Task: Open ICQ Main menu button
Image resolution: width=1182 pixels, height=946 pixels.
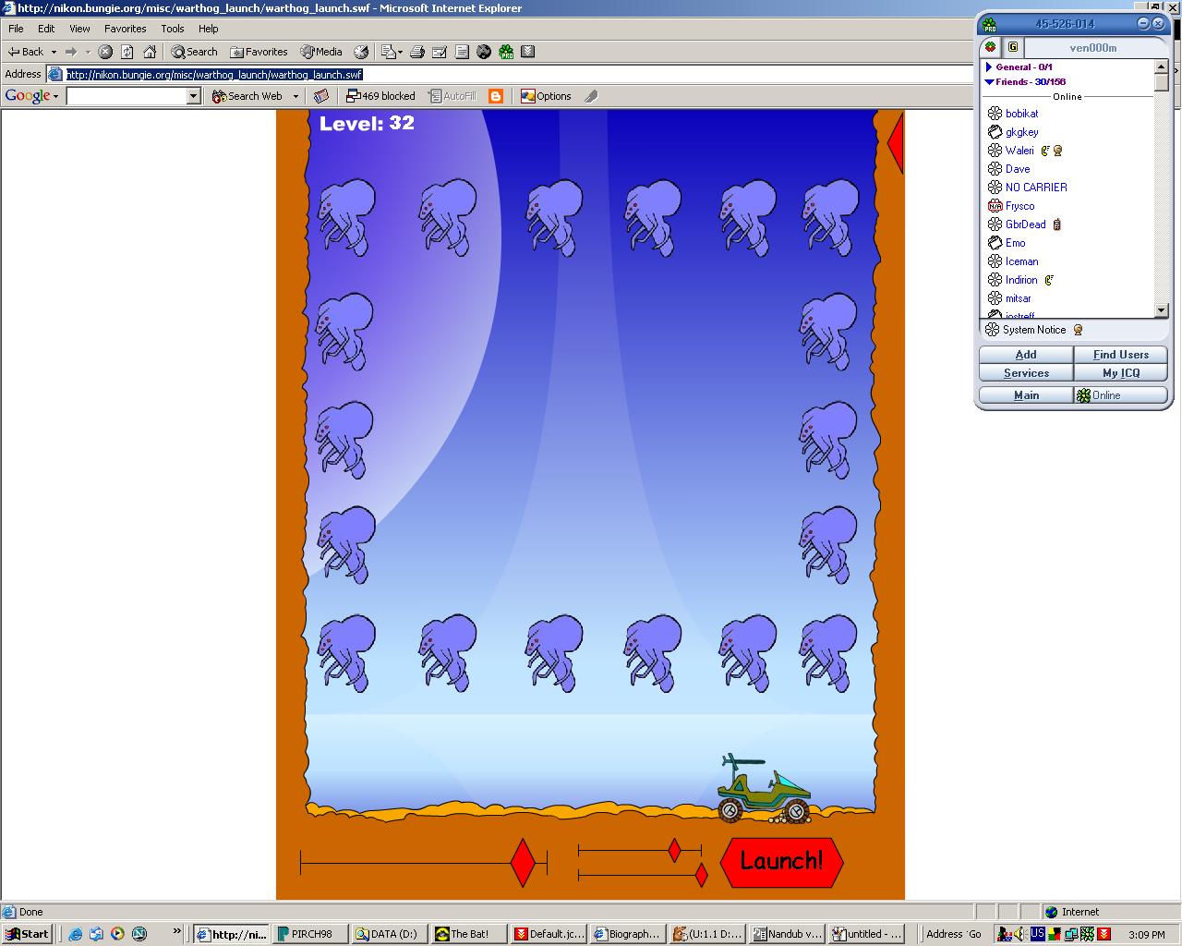Action: (1026, 395)
